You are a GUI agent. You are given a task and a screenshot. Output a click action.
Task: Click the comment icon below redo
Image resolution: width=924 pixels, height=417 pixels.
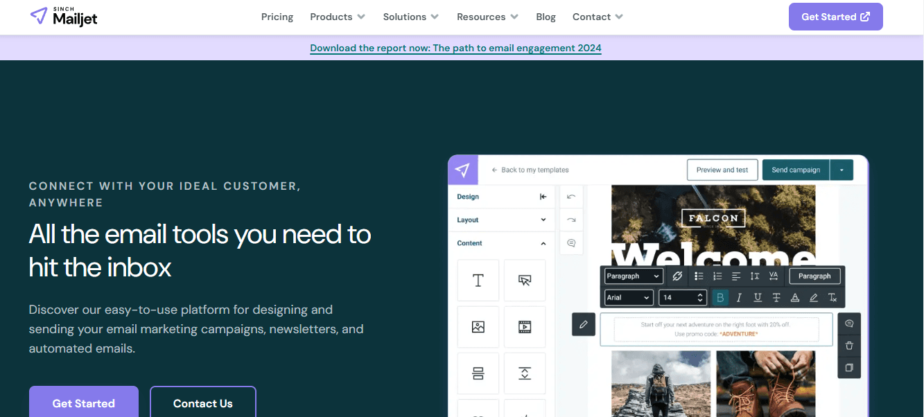pos(571,243)
